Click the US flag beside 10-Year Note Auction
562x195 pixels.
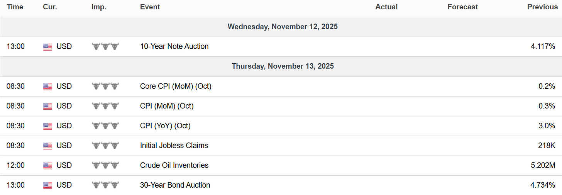[47, 47]
